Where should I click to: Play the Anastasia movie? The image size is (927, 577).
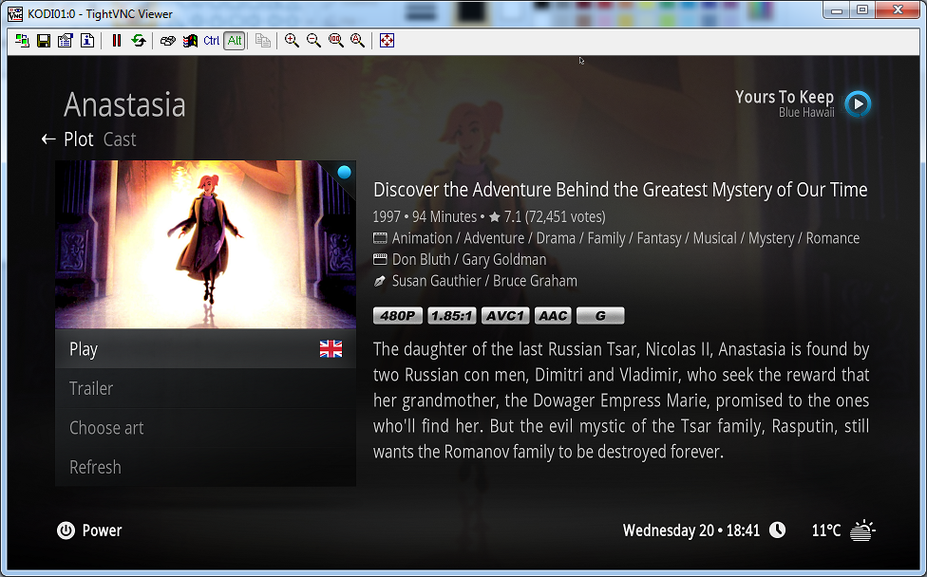(x=205, y=349)
